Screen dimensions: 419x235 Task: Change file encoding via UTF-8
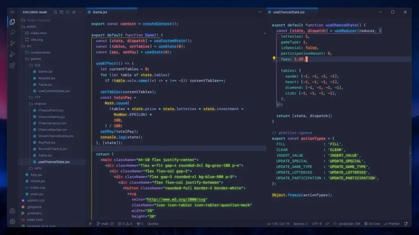317,224
